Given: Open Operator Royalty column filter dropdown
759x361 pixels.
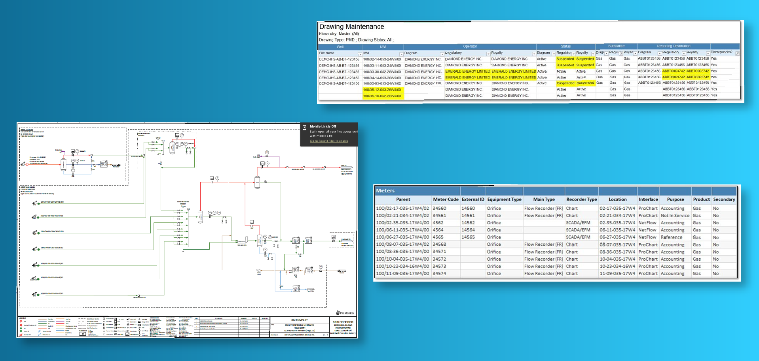Looking at the screenshot, I should (534, 54).
